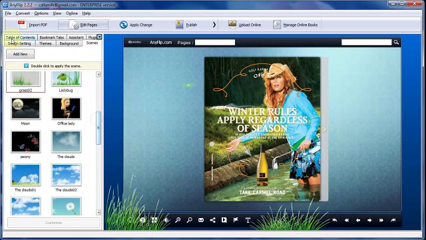Click the Publish toolbar button
This screenshot has width=426, height=240.
coord(186,25)
